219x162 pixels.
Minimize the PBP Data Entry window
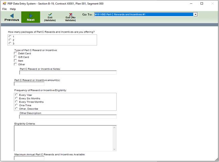[191, 3]
